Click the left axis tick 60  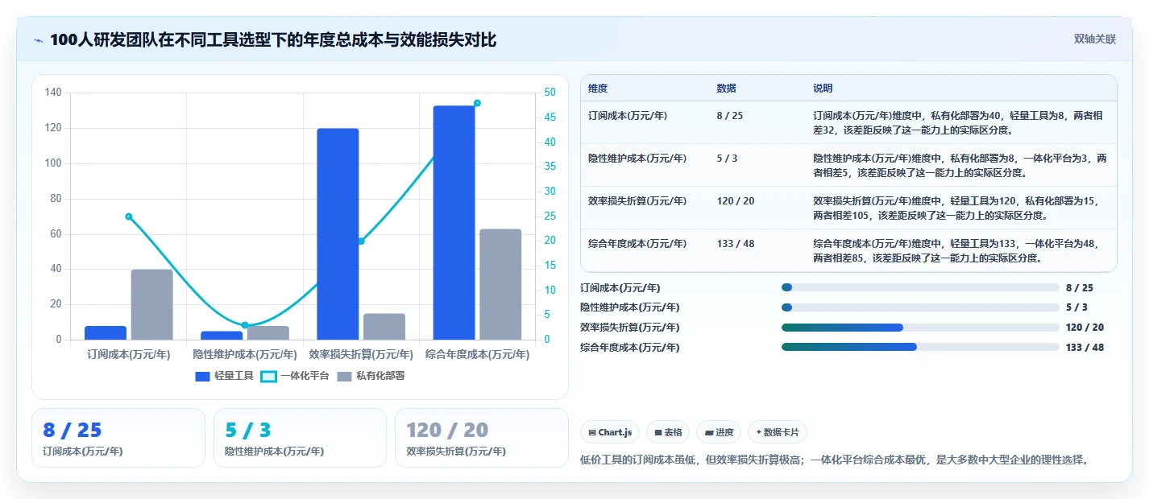[x=56, y=233]
